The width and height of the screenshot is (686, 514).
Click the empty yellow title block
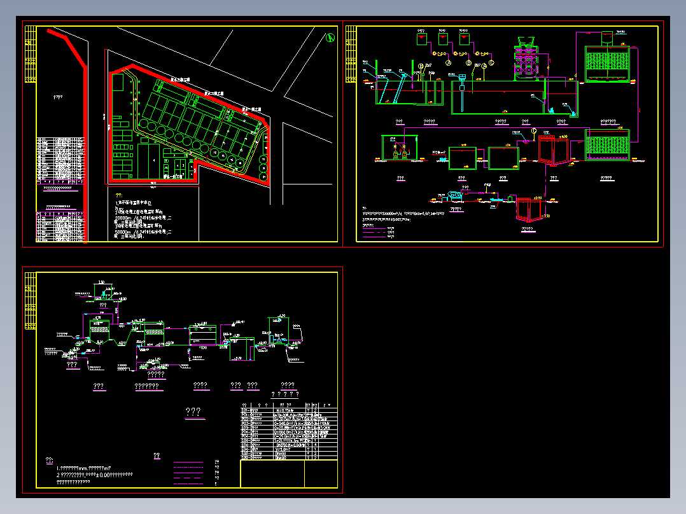[289, 474]
